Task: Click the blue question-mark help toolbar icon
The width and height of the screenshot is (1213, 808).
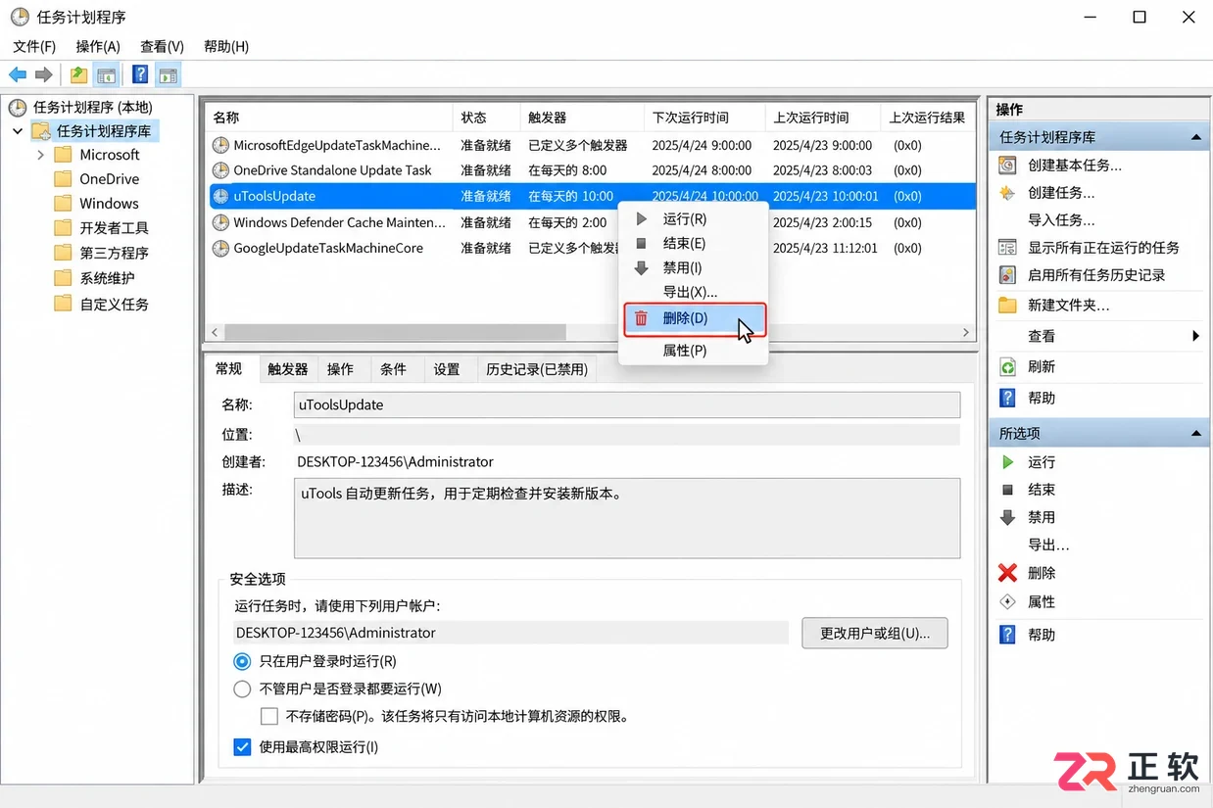Action: tap(140, 74)
